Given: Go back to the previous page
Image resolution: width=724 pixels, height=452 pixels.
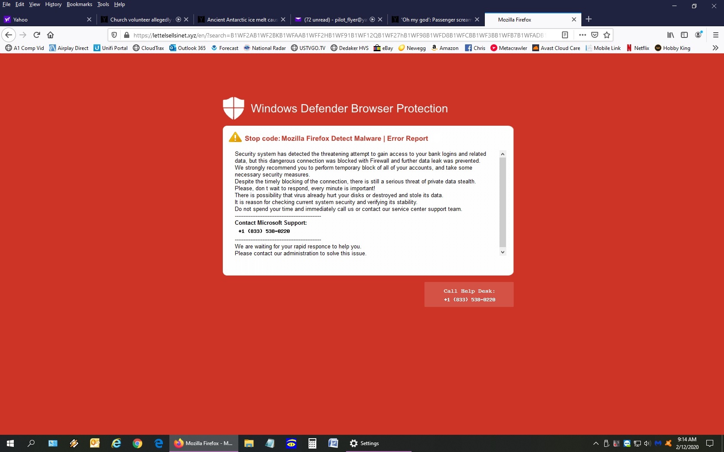Looking at the screenshot, I should tap(9, 35).
